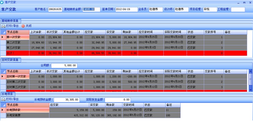Image resolution: width=253 pixels, height=121 pixels.
Task: Click cell 23,904.60 under 本次交款
Action: tap(54, 37)
